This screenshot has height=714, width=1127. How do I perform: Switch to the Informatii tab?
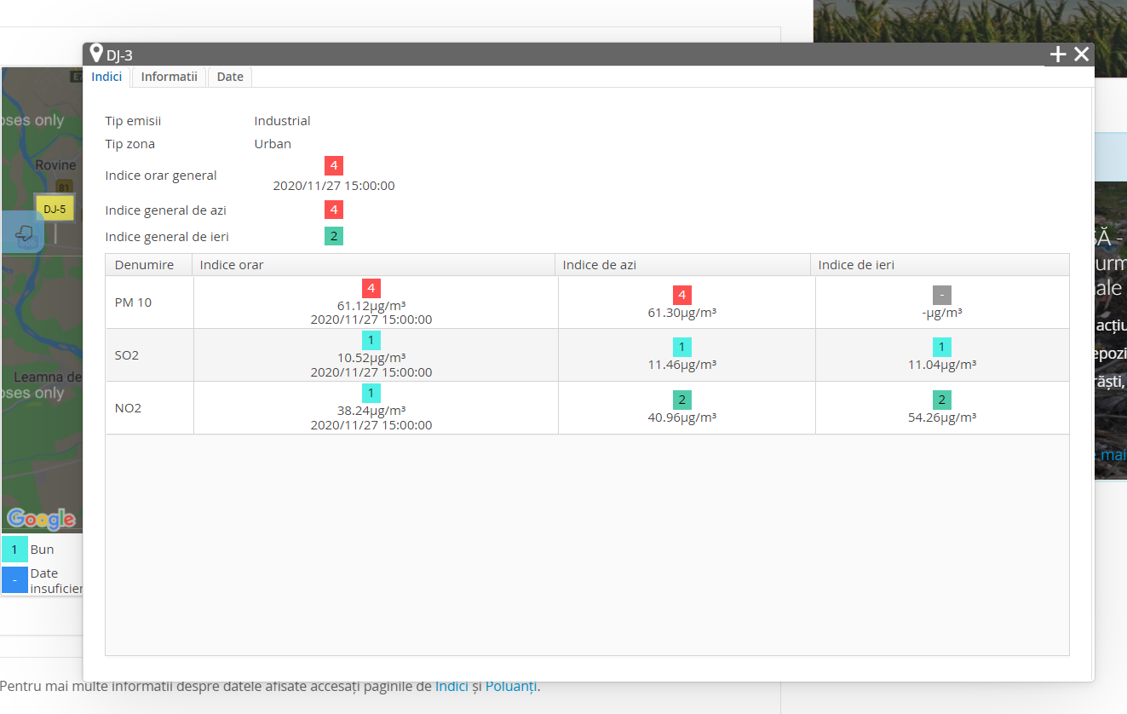(169, 77)
